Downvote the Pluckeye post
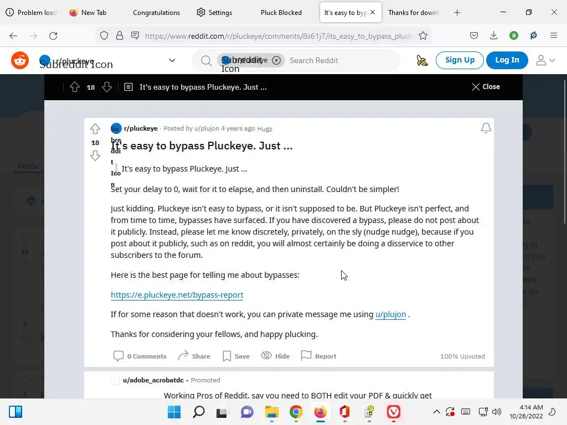567x425 pixels. pos(95,156)
